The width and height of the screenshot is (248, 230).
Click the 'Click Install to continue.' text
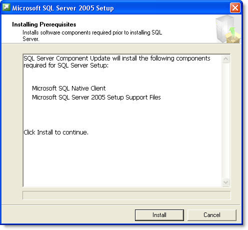[56, 132]
